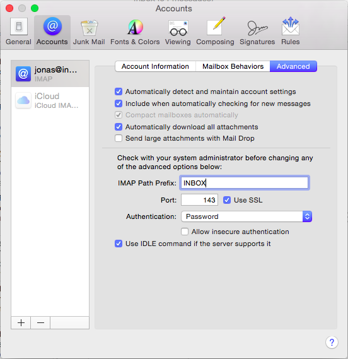Switch to Account Information tab

[155, 66]
